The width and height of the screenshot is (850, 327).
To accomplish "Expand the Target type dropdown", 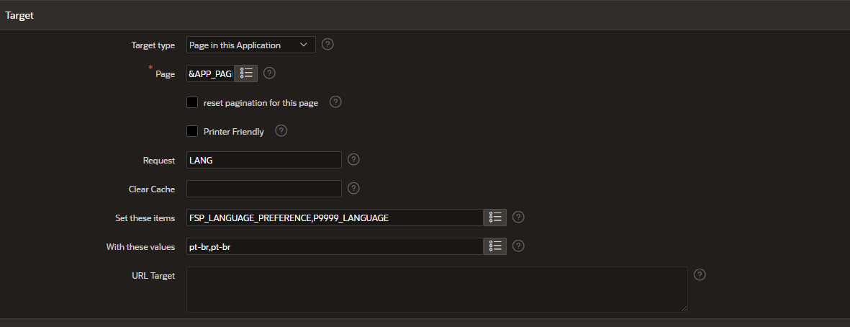I will (251, 45).
